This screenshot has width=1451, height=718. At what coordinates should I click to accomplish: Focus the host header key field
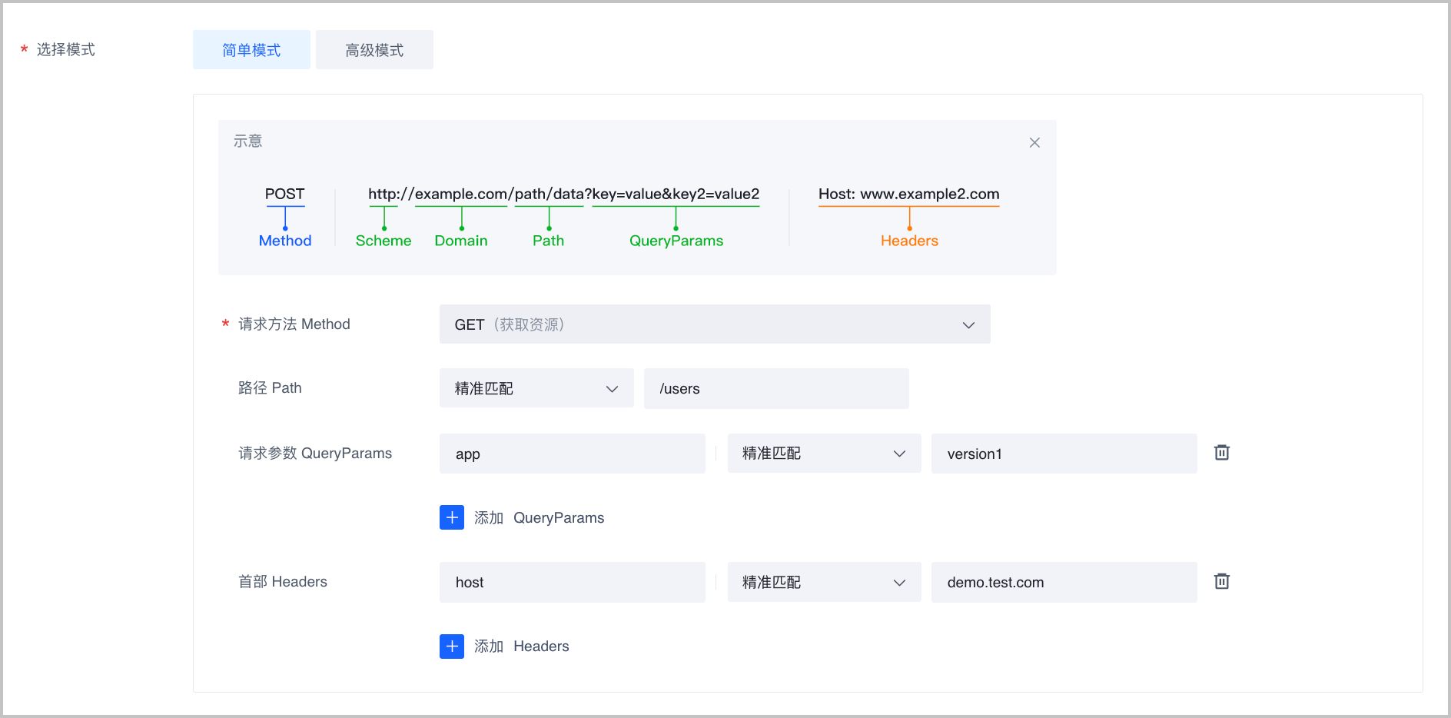(572, 582)
